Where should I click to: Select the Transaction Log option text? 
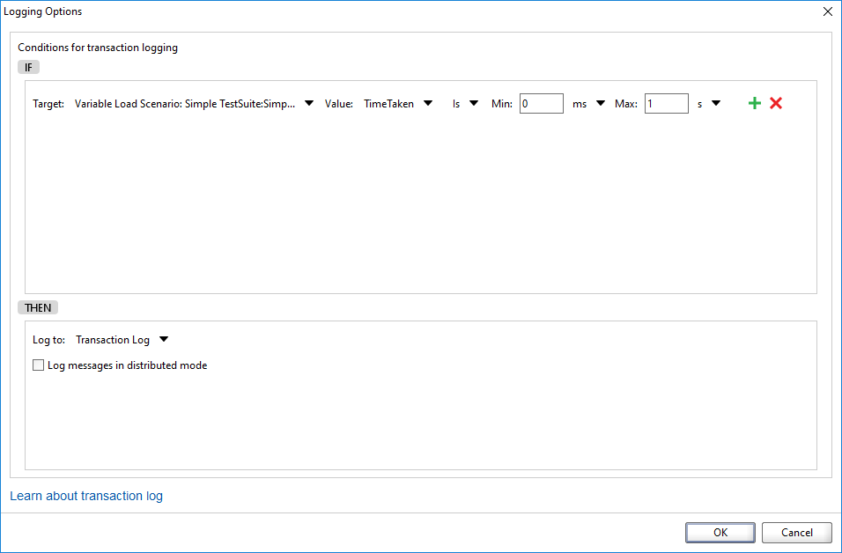pos(114,339)
